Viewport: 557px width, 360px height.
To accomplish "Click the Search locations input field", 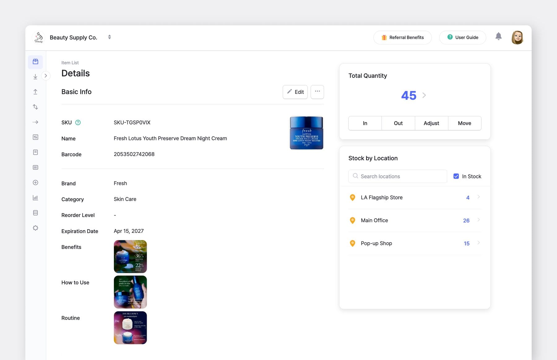I will tap(397, 176).
